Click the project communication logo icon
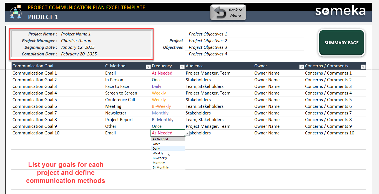The width and height of the screenshot is (379, 194). [x=15, y=12]
